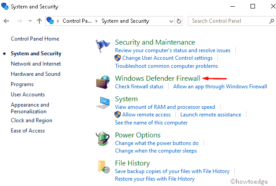
Task: Open the System heading link
Action: pos(127,99)
